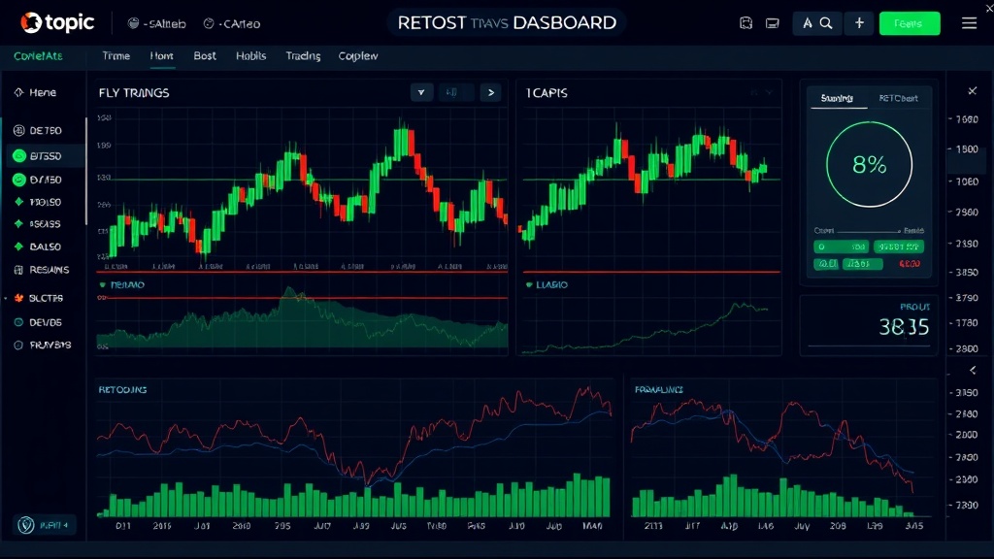Click the DETEO sidebar icon
Image resolution: width=994 pixels, height=559 pixels.
click(x=18, y=131)
